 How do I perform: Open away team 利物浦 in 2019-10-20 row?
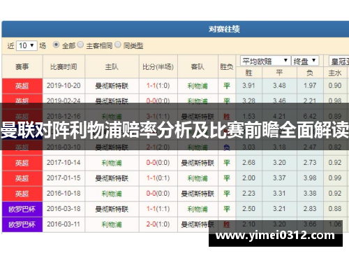click(x=198, y=86)
